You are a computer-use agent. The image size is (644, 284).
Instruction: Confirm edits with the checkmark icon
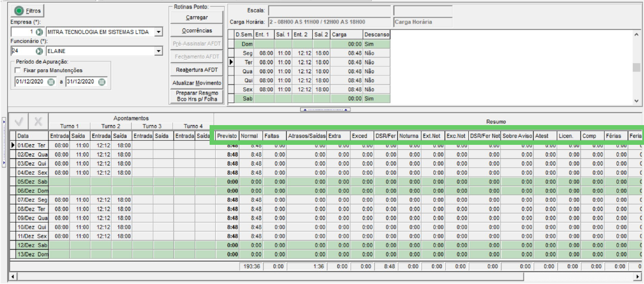point(19,122)
